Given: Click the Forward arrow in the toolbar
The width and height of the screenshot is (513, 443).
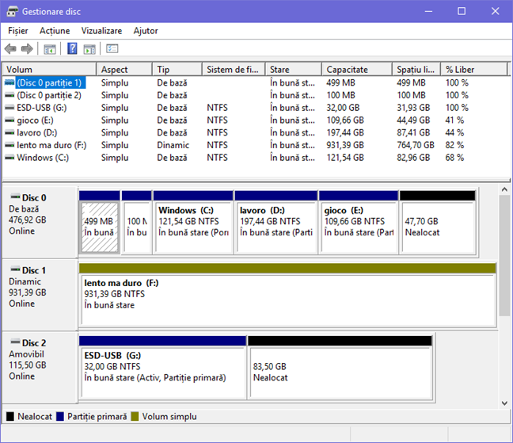Looking at the screenshot, I should tap(27, 49).
